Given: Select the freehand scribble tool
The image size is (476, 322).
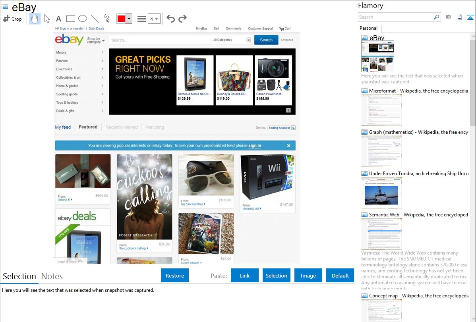Looking at the screenshot, I should tap(106, 19).
